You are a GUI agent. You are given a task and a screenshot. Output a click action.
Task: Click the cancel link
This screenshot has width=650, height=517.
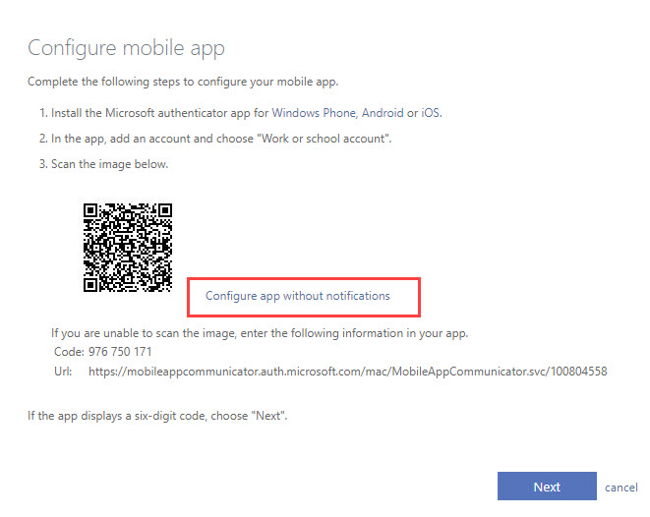point(620,488)
